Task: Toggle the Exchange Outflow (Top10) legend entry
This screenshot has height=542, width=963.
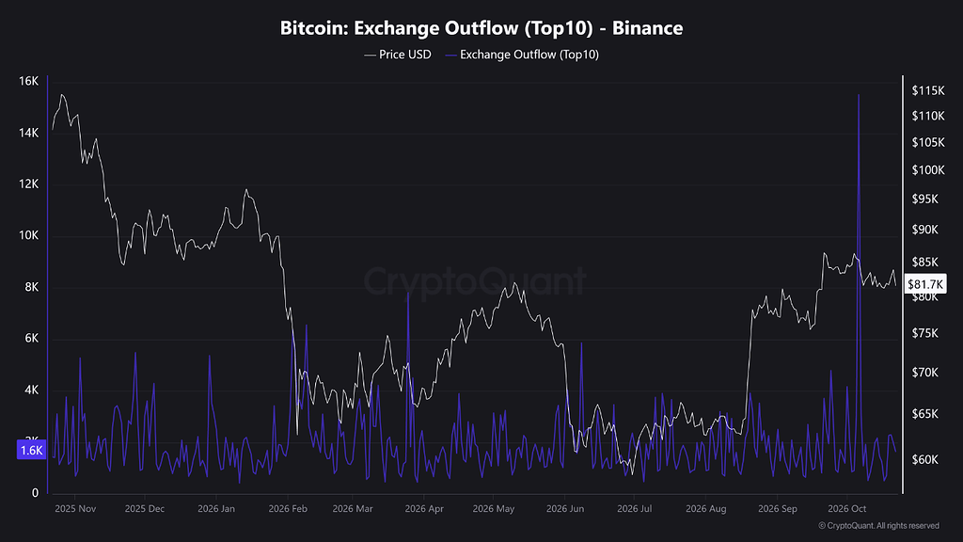Action: pos(522,55)
